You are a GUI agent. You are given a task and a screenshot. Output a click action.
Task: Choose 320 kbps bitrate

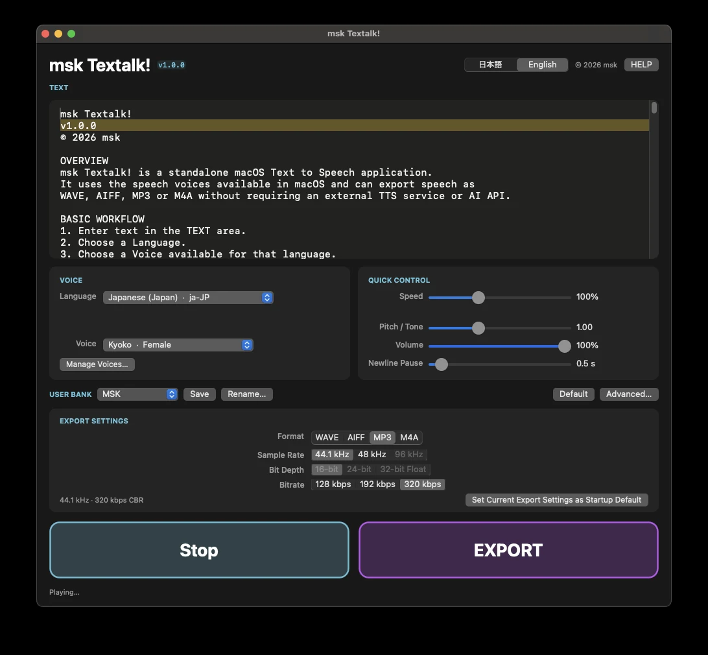click(x=422, y=484)
